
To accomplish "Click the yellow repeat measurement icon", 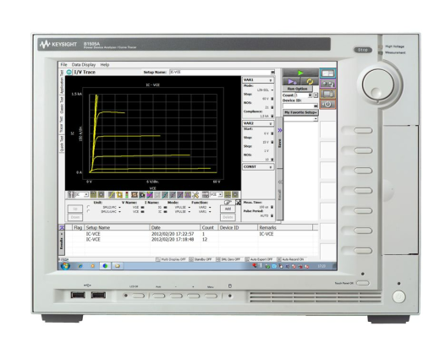I will [310, 82].
